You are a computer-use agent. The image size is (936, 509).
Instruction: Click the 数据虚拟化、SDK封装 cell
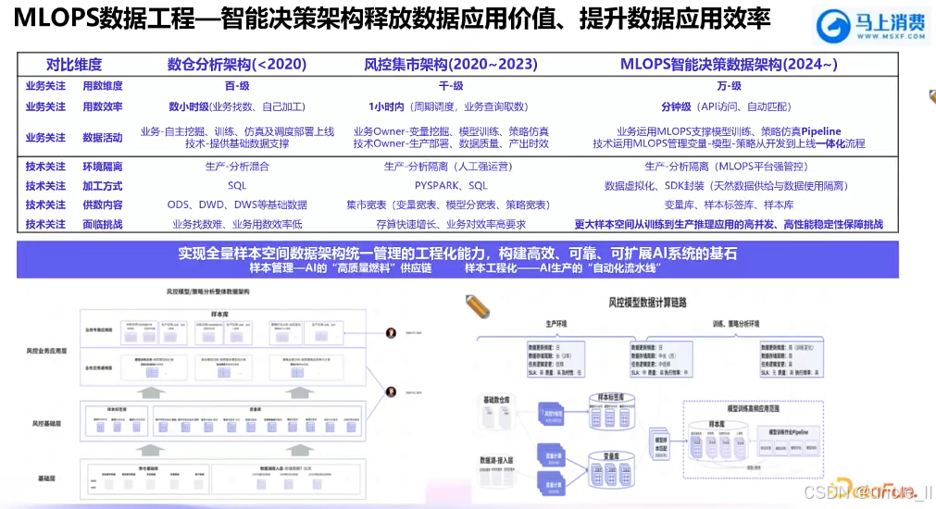(x=727, y=186)
